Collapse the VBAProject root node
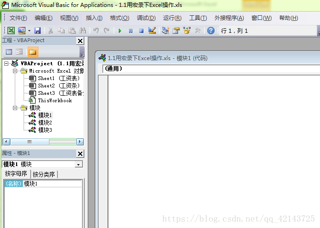The width and height of the screenshot is (320, 228). click(x=6, y=64)
